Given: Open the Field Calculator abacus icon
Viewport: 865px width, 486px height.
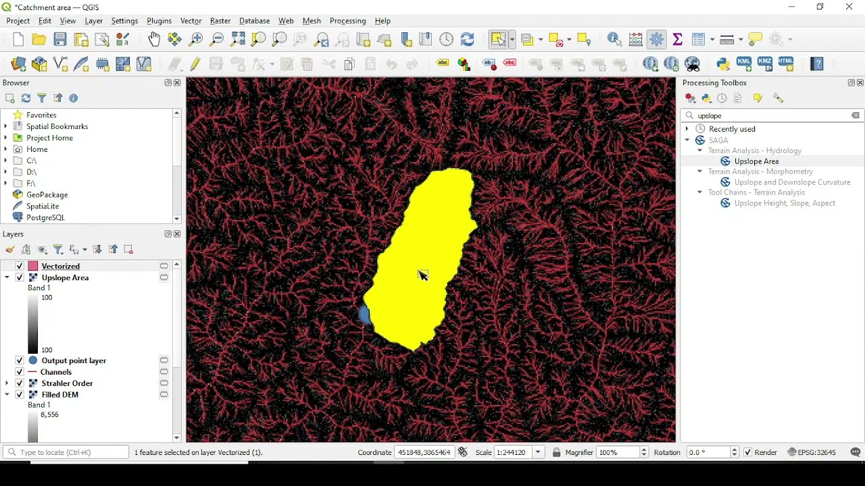Looking at the screenshot, I should point(636,40).
